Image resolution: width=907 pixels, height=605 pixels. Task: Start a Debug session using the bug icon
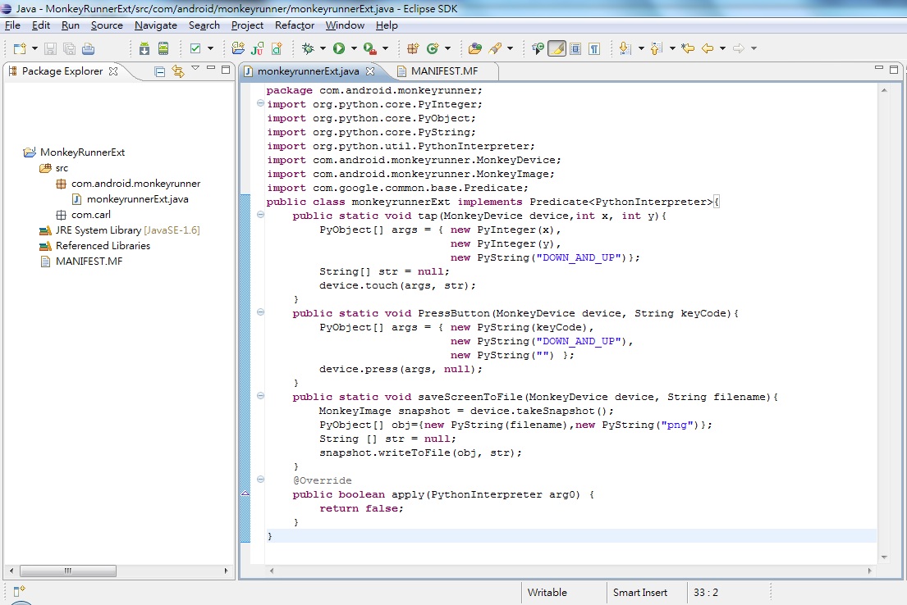pyautogui.click(x=306, y=48)
